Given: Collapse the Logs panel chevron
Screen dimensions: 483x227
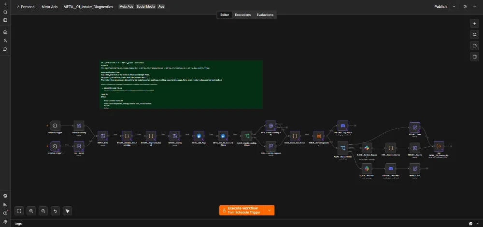Looking at the screenshot, I should (478, 224).
